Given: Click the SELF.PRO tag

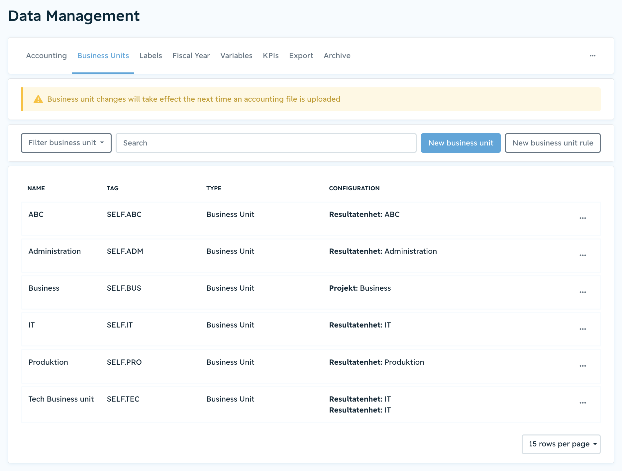Looking at the screenshot, I should pyautogui.click(x=124, y=362).
